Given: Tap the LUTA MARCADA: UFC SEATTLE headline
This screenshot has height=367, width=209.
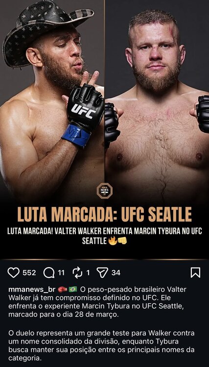Looking at the screenshot, I should 104,214.
